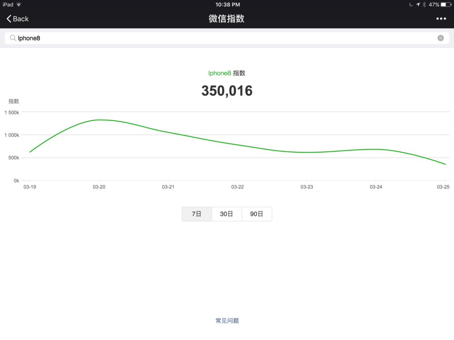The height and width of the screenshot is (340, 454).
Task: Click the 03-24 date axis label
Action: tap(376, 187)
